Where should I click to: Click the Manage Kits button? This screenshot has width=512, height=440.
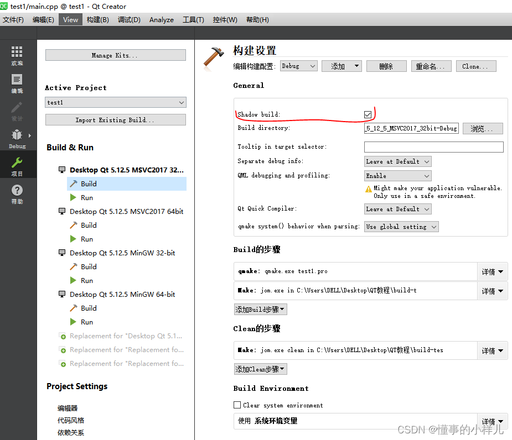[x=115, y=55]
